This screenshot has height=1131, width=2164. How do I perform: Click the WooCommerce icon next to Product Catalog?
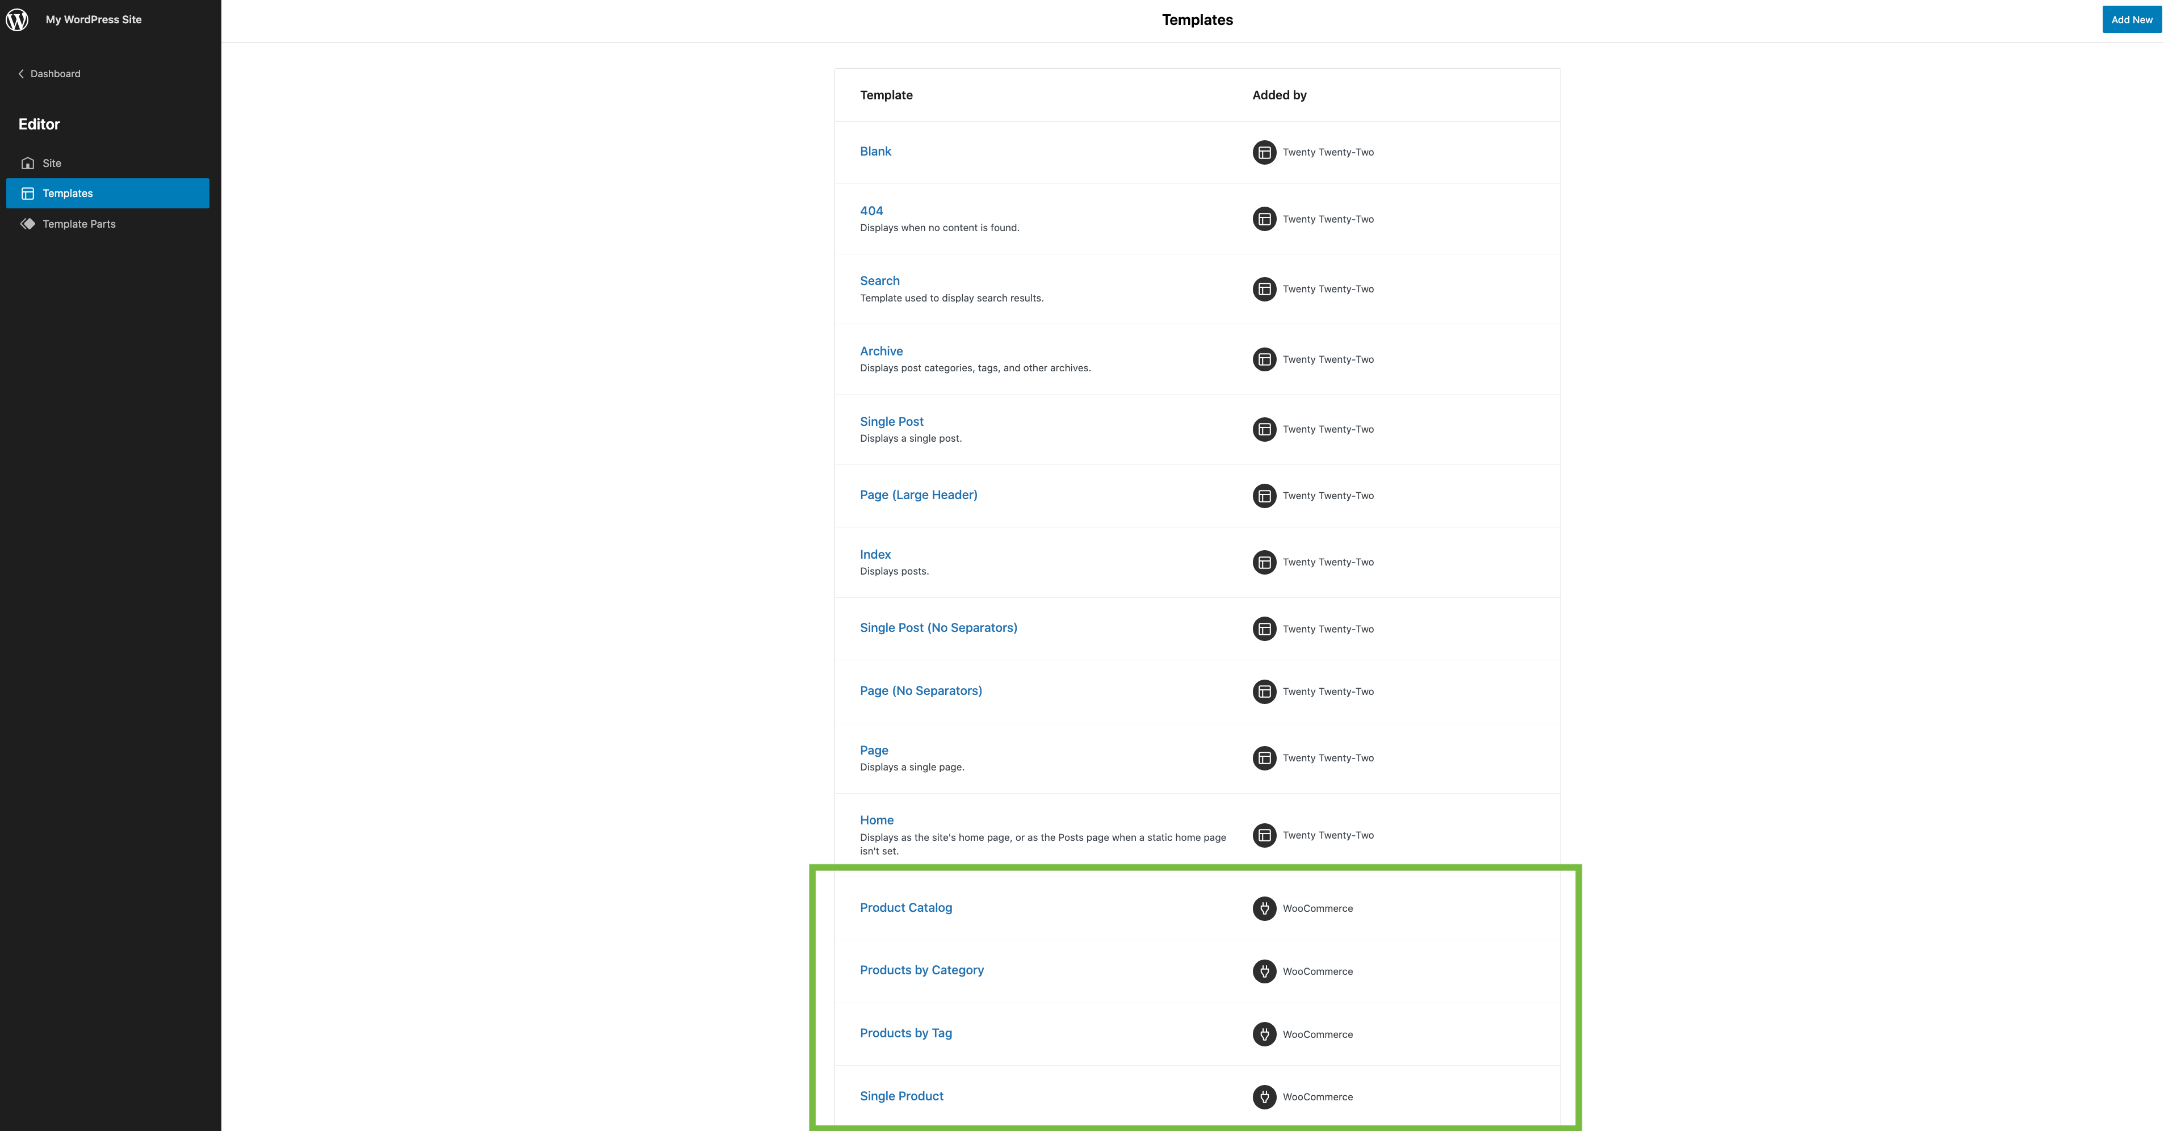click(x=1264, y=908)
